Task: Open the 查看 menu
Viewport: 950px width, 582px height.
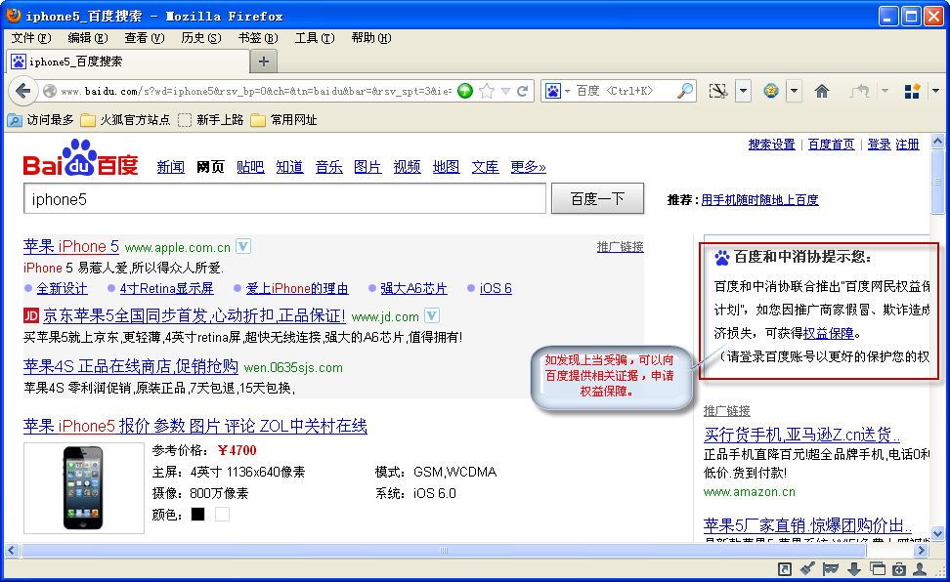Action: point(145,38)
